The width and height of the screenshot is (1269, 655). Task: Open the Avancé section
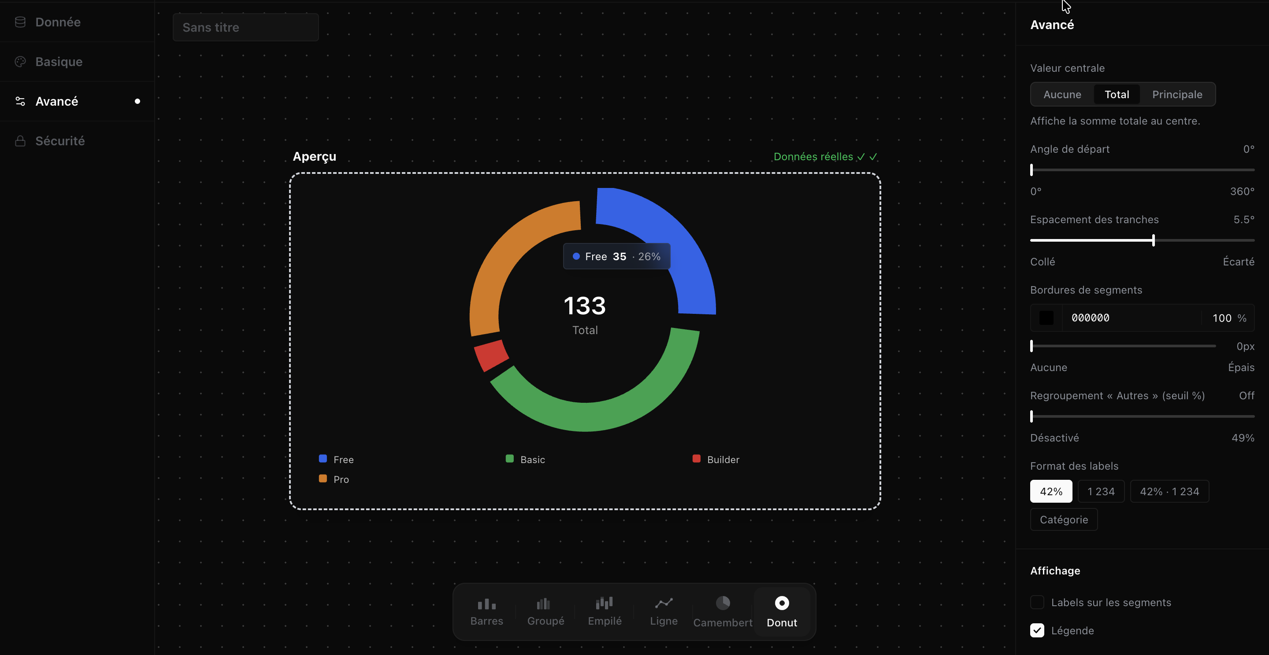click(78, 101)
